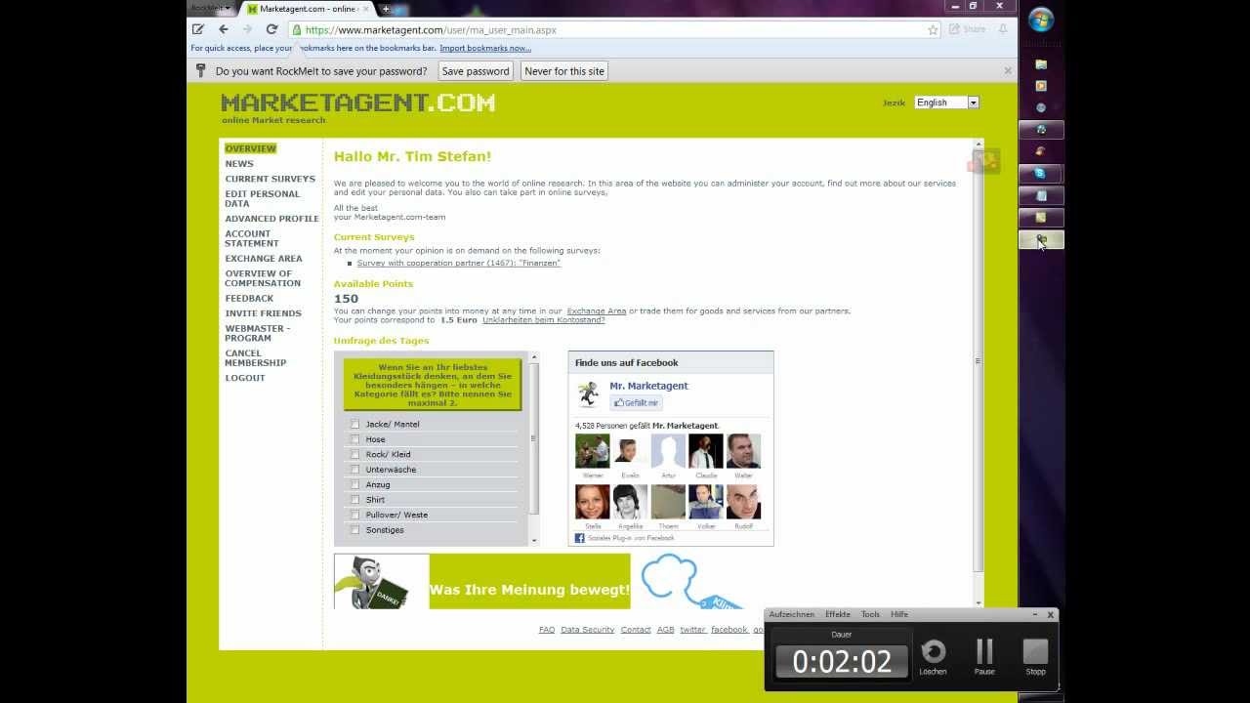Click the Share button in browser toolbar

pos(967,29)
